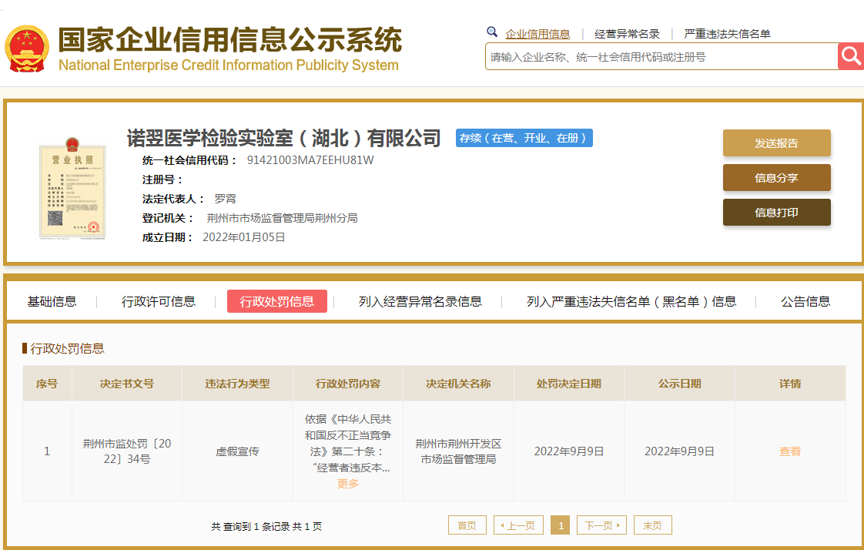The image size is (864, 550).
Task: Switch to the 基础信息 tab
Action: [x=52, y=301]
